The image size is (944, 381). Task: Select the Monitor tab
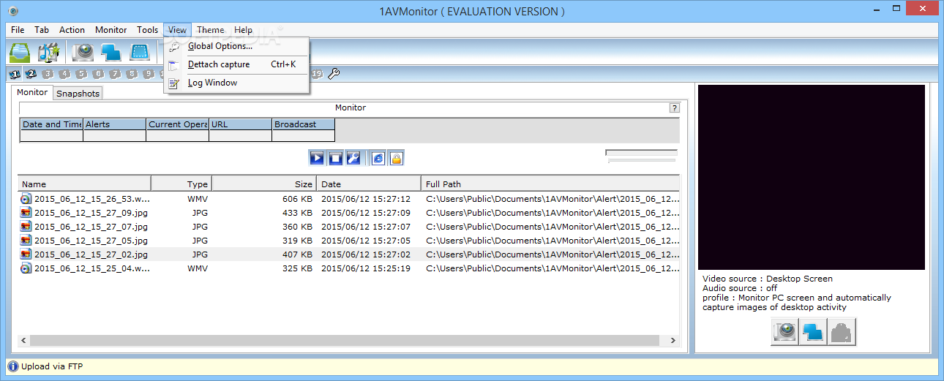(x=32, y=92)
